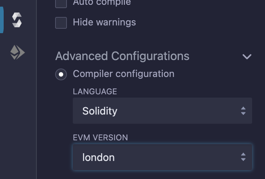Click the Compiler configuration label text
265x179 pixels.
click(123, 74)
